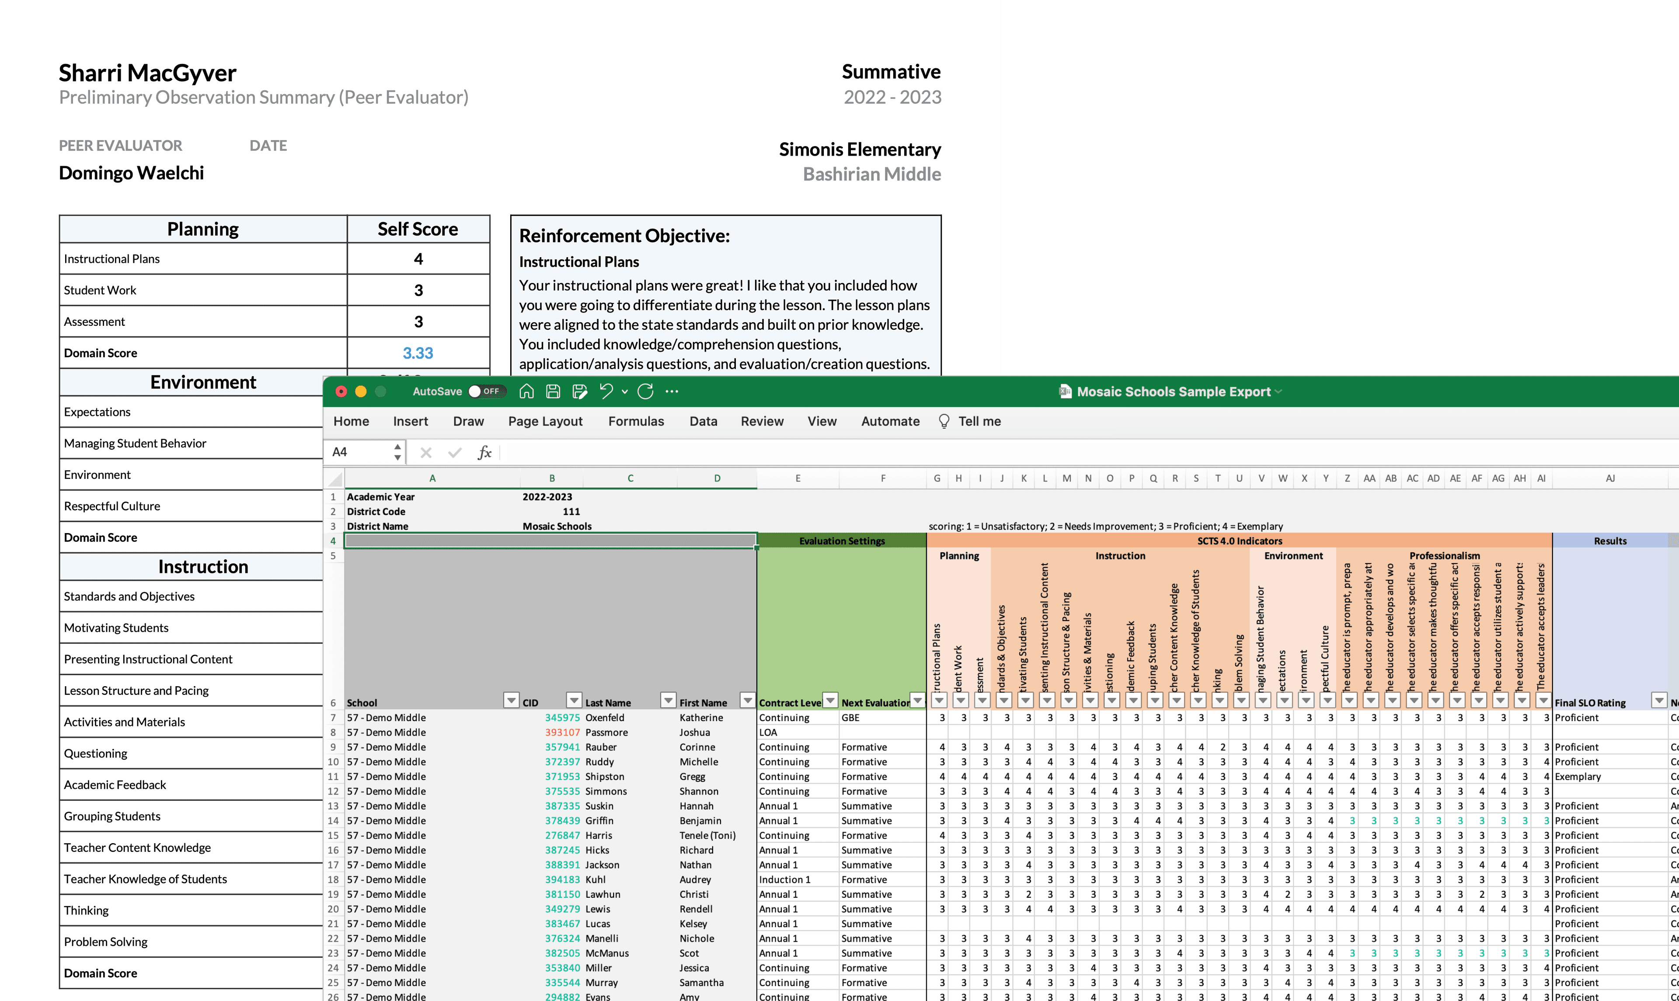The width and height of the screenshot is (1679, 1001).
Task: Click the Tell me search bar icon
Action: point(944,422)
